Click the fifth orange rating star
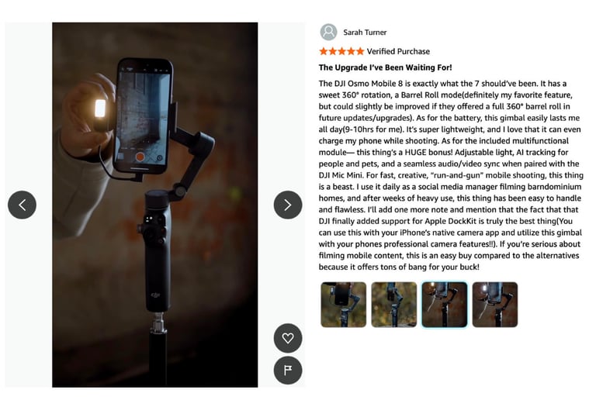The image size is (596, 407). [x=360, y=51]
